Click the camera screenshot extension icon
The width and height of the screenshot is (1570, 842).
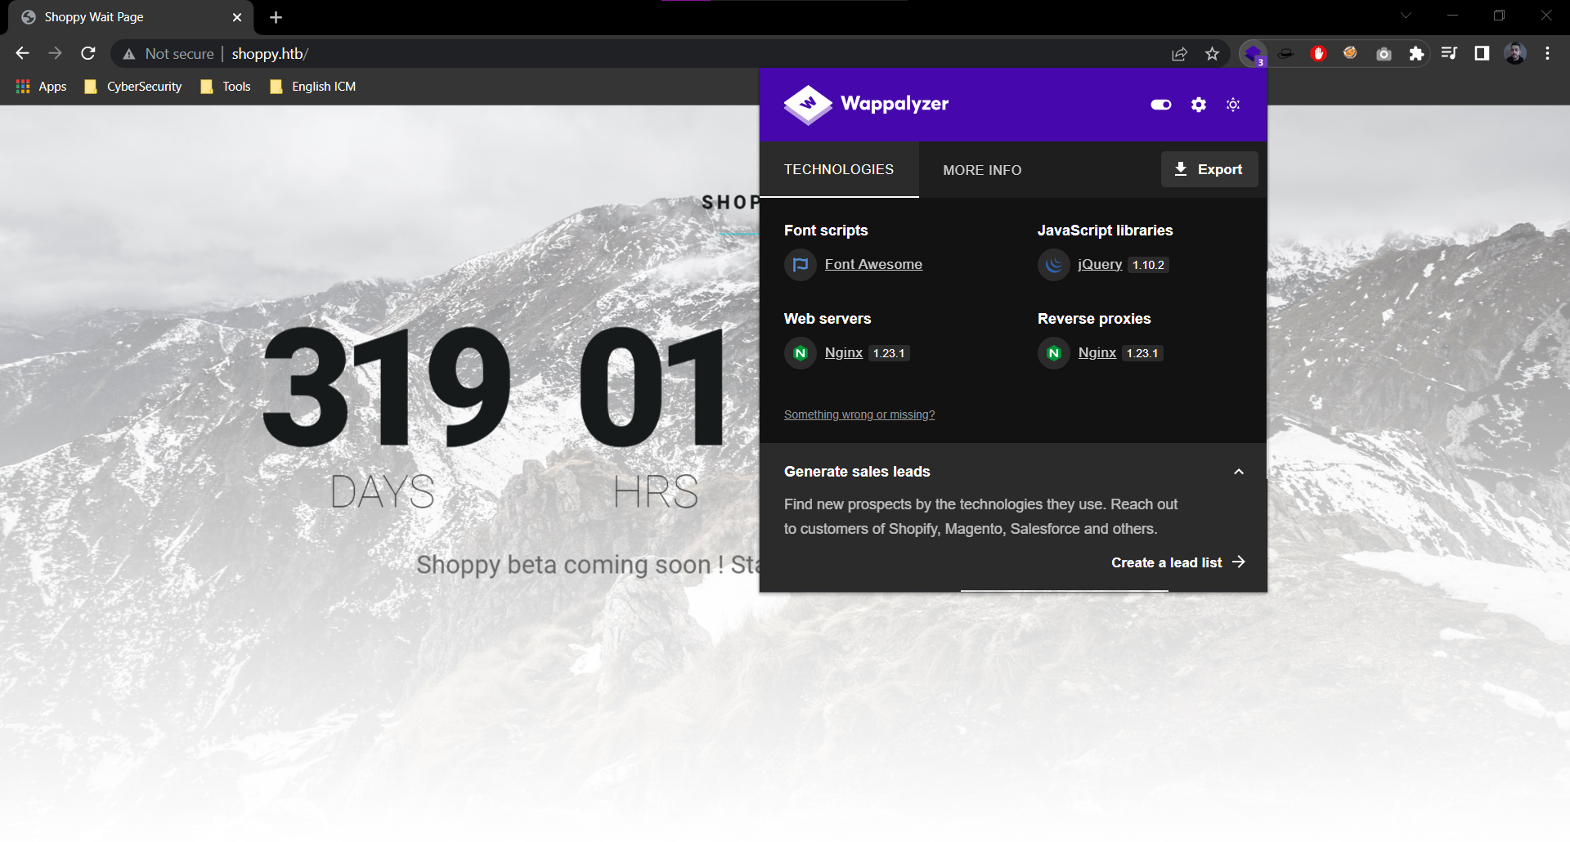click(x=1384, y=54)
